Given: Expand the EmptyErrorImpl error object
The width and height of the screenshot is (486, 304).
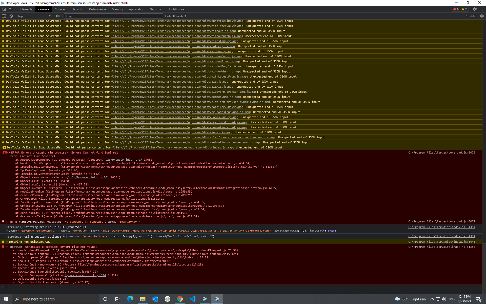Looking at the screenshot, I should [20, 222].
